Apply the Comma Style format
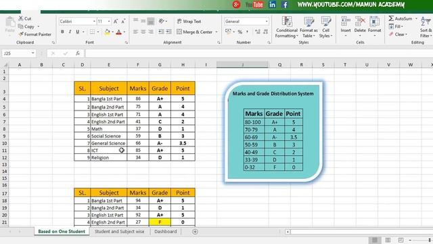This screenshot has width=433, height=244. click(247, 32)
